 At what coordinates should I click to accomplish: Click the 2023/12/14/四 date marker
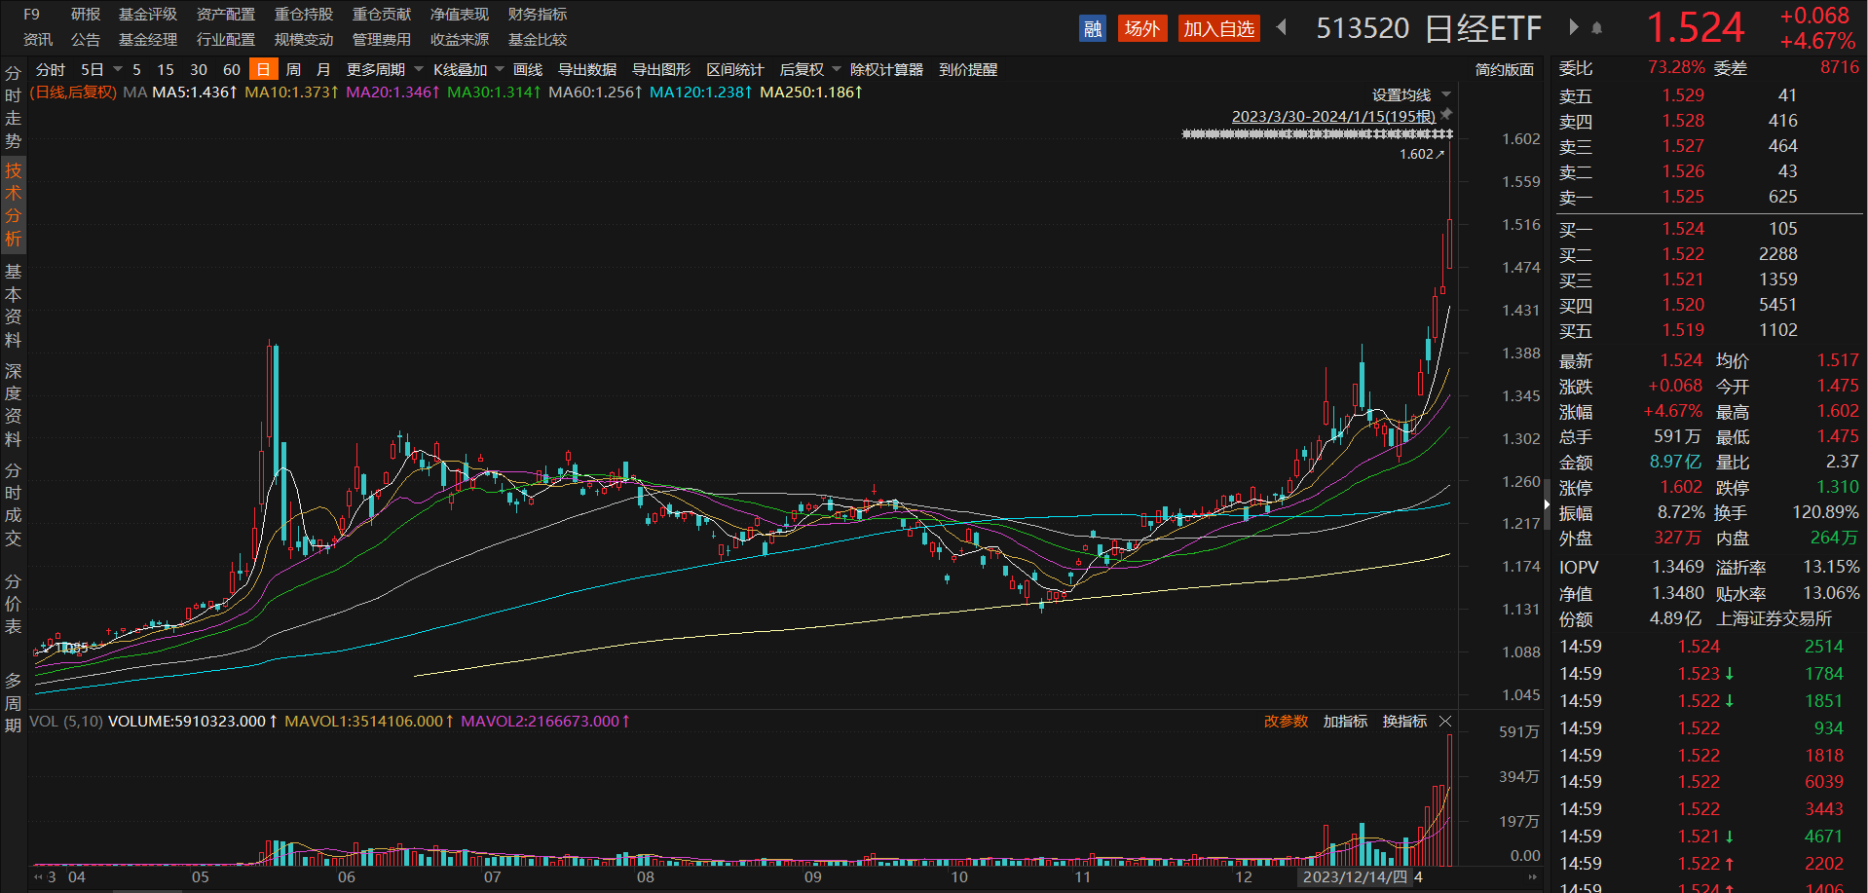pos(1355,877)
